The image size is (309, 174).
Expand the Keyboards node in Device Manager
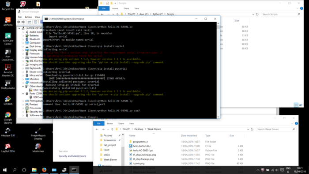click(x=23, y=68)
